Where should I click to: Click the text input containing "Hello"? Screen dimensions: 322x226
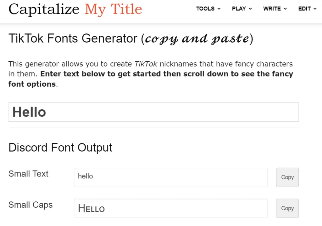pyautogui.click(x=153, y=112)
